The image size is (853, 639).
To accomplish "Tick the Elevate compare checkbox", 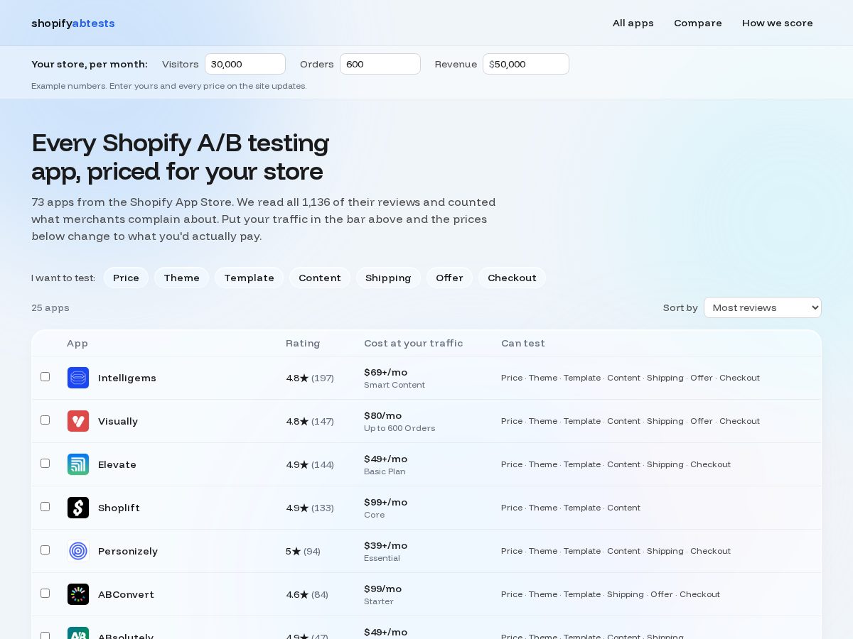I will [x=45, y=464].
